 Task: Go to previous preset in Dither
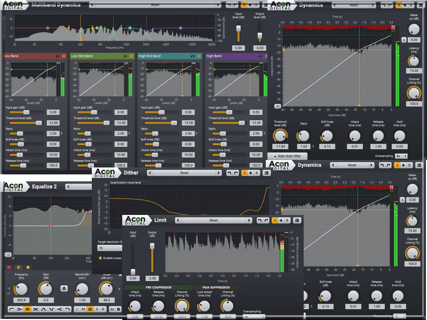pos(150,173)
